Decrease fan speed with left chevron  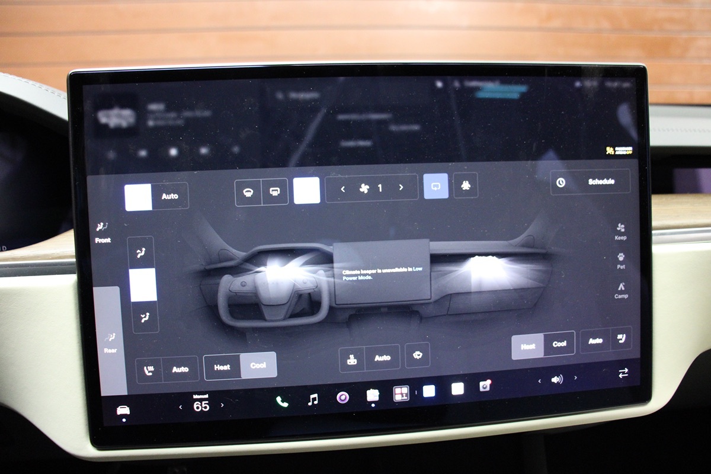click(x=343, y=189)
